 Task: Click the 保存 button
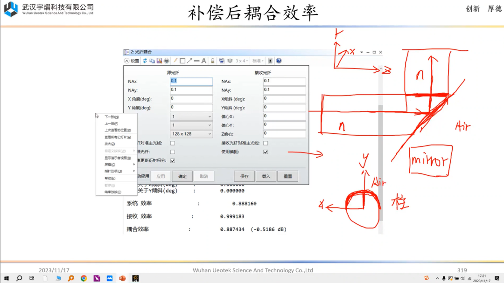point(244,176)
